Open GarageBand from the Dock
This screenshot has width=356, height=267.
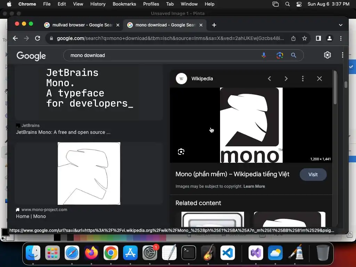pos(208,253)
